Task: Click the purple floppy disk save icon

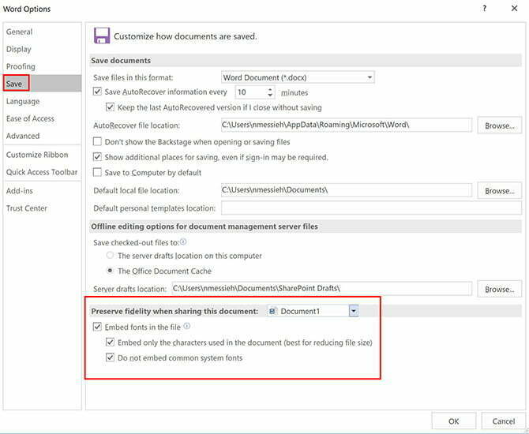Action: [x=102, y=36]
